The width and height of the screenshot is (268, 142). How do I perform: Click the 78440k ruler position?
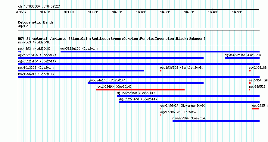(212, 12)
